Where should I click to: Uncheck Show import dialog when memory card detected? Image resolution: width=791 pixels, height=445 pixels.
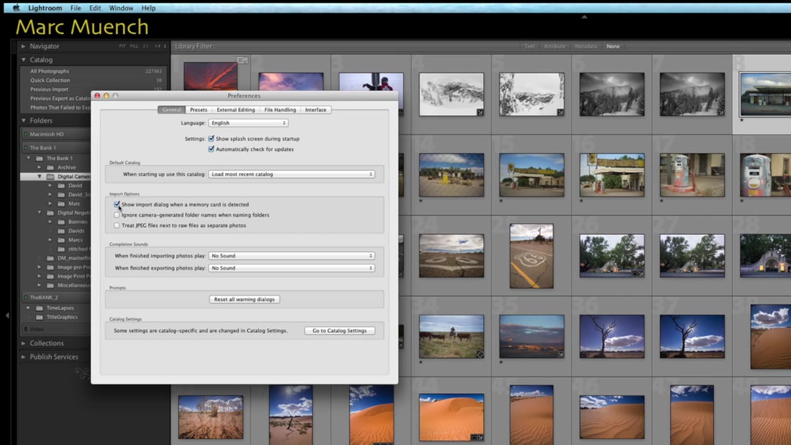[x=117, y=205]
